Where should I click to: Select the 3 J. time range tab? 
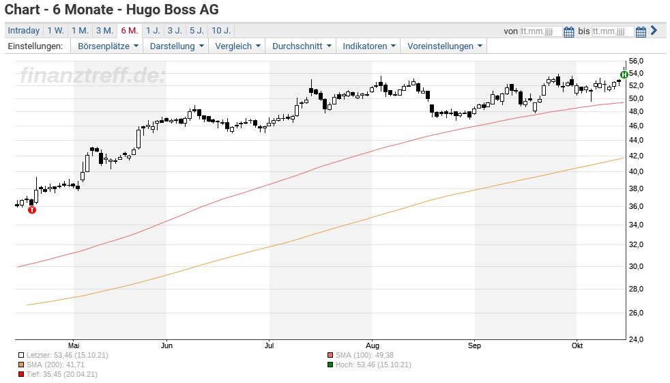(x=175, y=31)
